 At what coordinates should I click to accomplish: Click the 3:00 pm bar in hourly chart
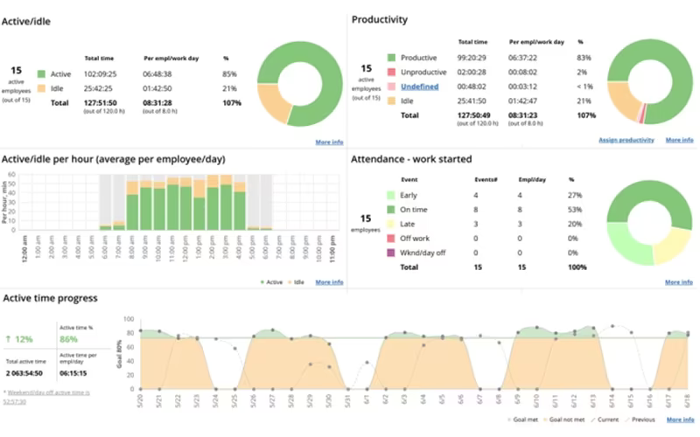click(227, 203)
